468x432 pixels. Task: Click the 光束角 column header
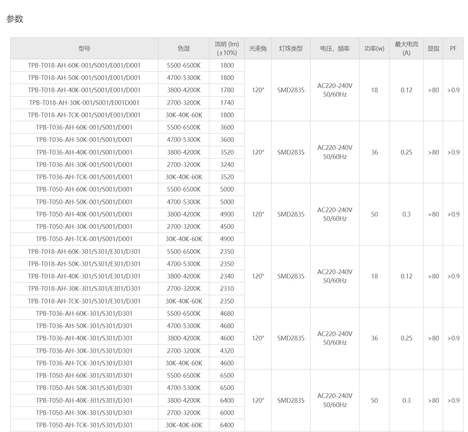pos(258,49)
